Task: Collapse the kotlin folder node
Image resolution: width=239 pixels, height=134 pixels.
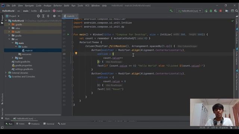Action: pyautogui.click(x=16, y=47)
